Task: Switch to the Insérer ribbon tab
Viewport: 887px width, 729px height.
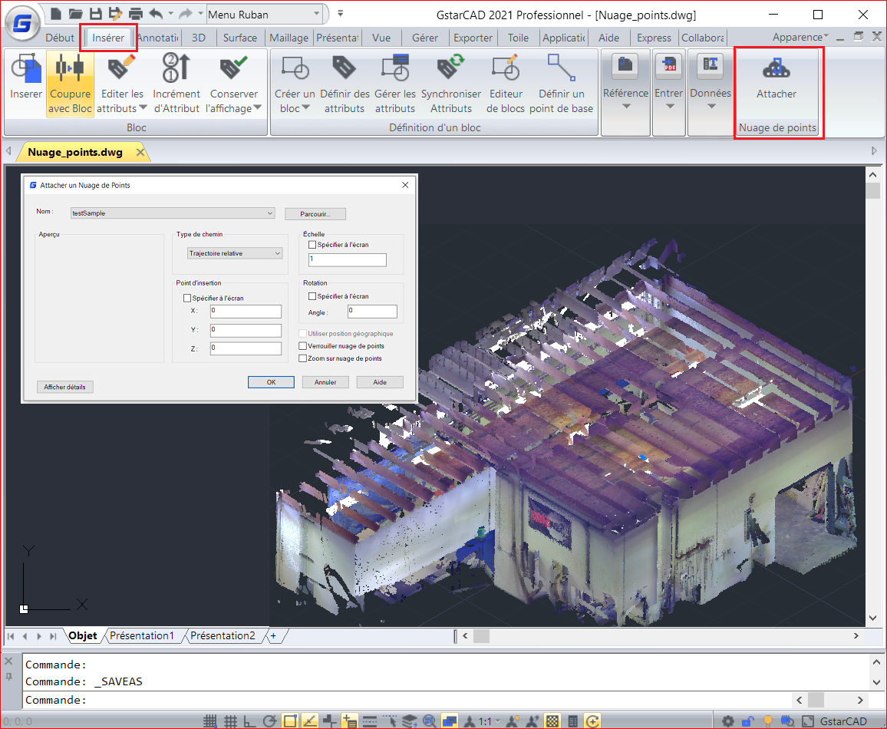Action: click(x=108, y=38)
